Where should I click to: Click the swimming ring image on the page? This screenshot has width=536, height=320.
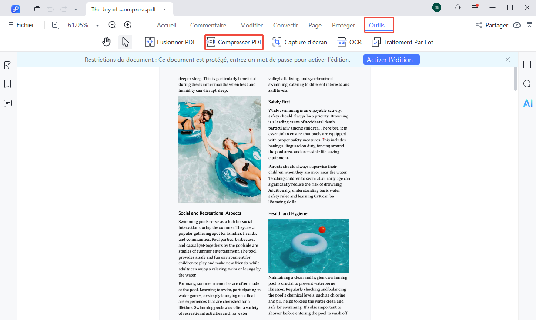tap(308, 245)
